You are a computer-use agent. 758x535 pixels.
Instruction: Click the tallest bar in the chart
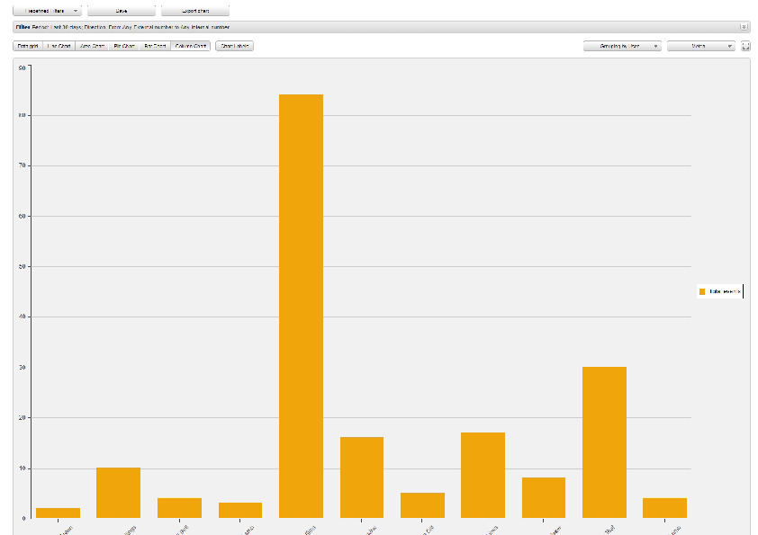click(301, 306)
